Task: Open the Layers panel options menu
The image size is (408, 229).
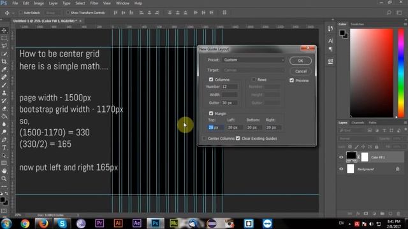Action: pos(405,123)
